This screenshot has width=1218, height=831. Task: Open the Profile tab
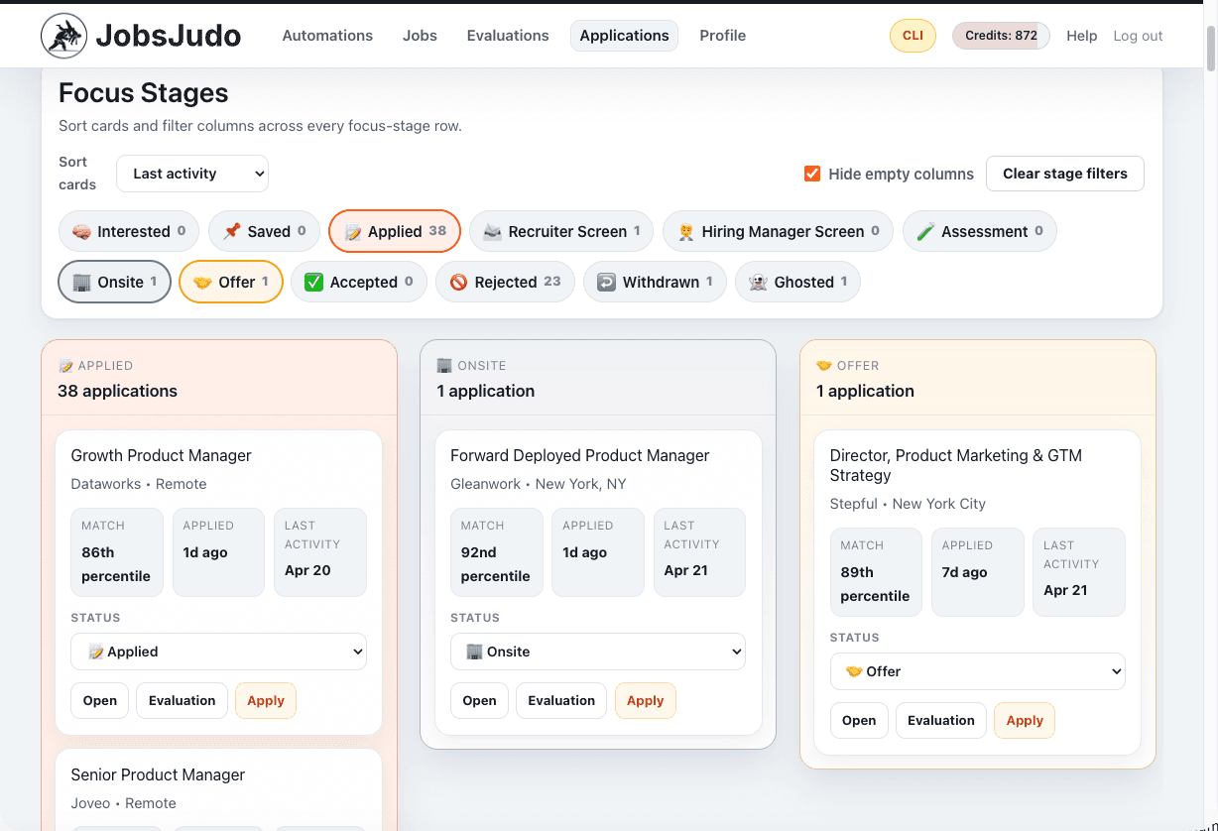722,36
